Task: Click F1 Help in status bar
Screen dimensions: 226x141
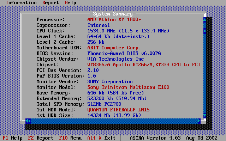Action: click(13, 138)
